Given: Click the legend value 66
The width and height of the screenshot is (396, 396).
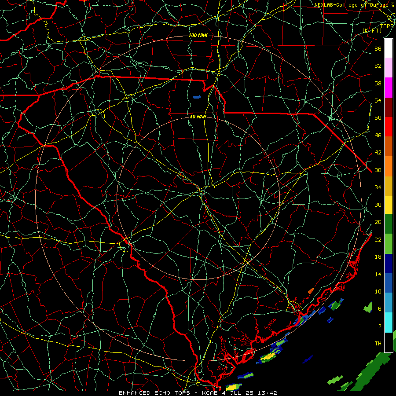Looking at the screenshot, I should (x=378, y=48).
